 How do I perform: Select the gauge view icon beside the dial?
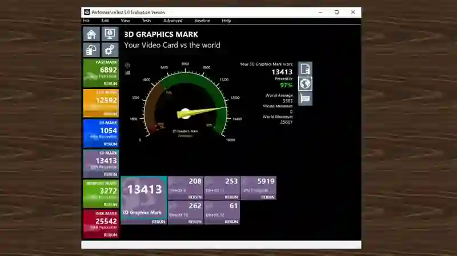click(127, 65)
